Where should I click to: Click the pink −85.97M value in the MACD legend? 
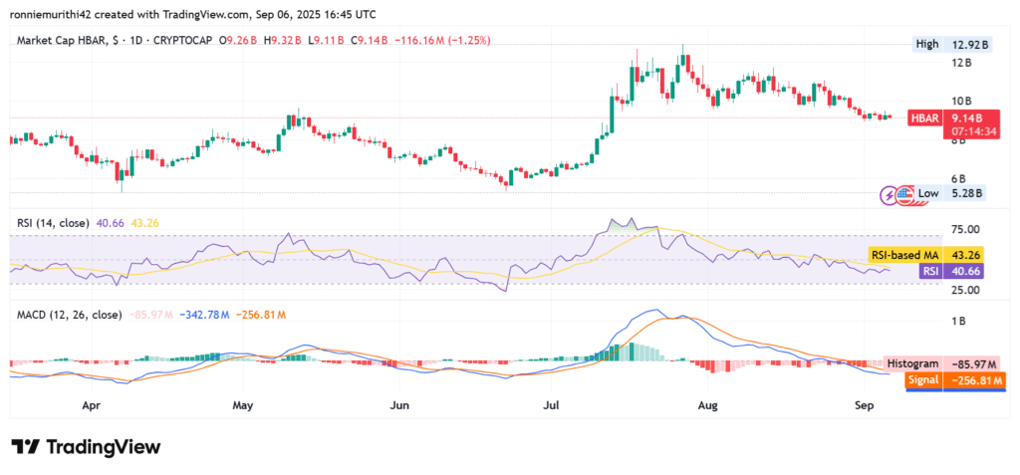click(150, 315)
